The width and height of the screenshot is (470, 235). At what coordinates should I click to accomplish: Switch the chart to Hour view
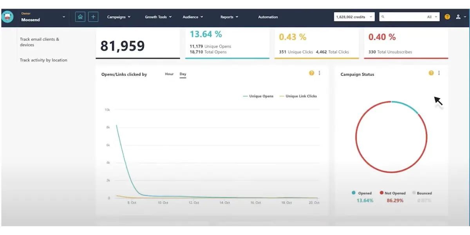pos(169,74)
